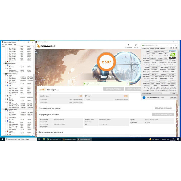181x181 pixels.
Task: Click БОЛЬШЕ ИНФОРМАЦИИ next to Информация о системе
Action: click(x=163, y=115)
